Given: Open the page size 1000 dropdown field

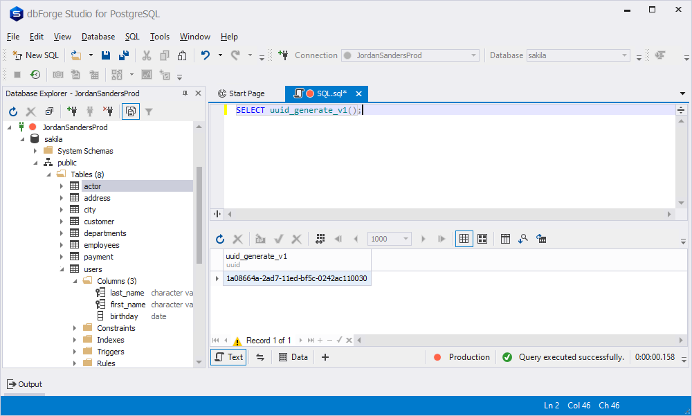Looking at the screenshot, I should 389,239.
